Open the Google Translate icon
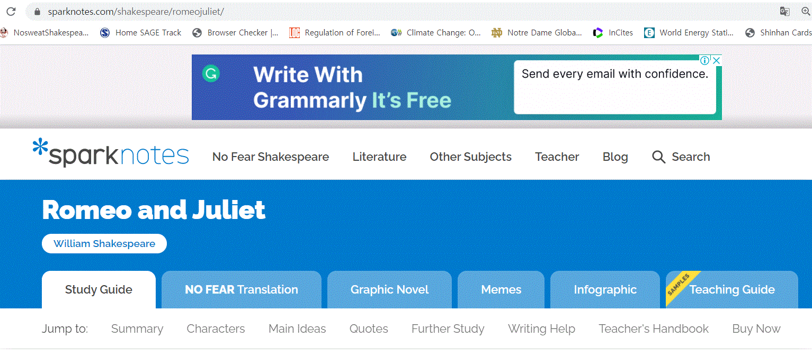Image resolution: width=812 pixels, height=356 pixels. pyautogui.click(x=784, y=12)
